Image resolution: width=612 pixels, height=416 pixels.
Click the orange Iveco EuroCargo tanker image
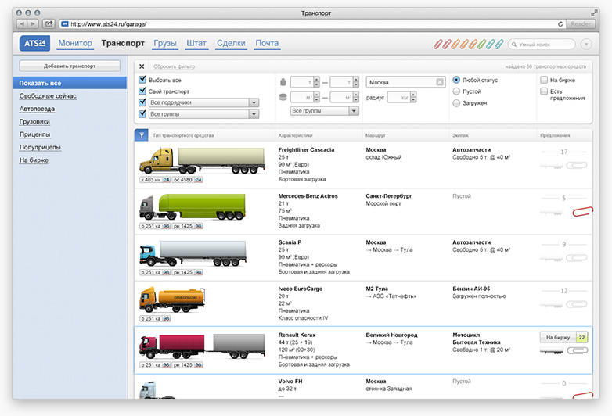172,299
